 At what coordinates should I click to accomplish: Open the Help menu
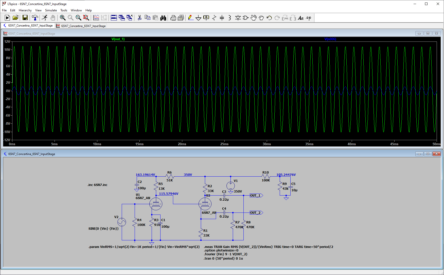88,10
